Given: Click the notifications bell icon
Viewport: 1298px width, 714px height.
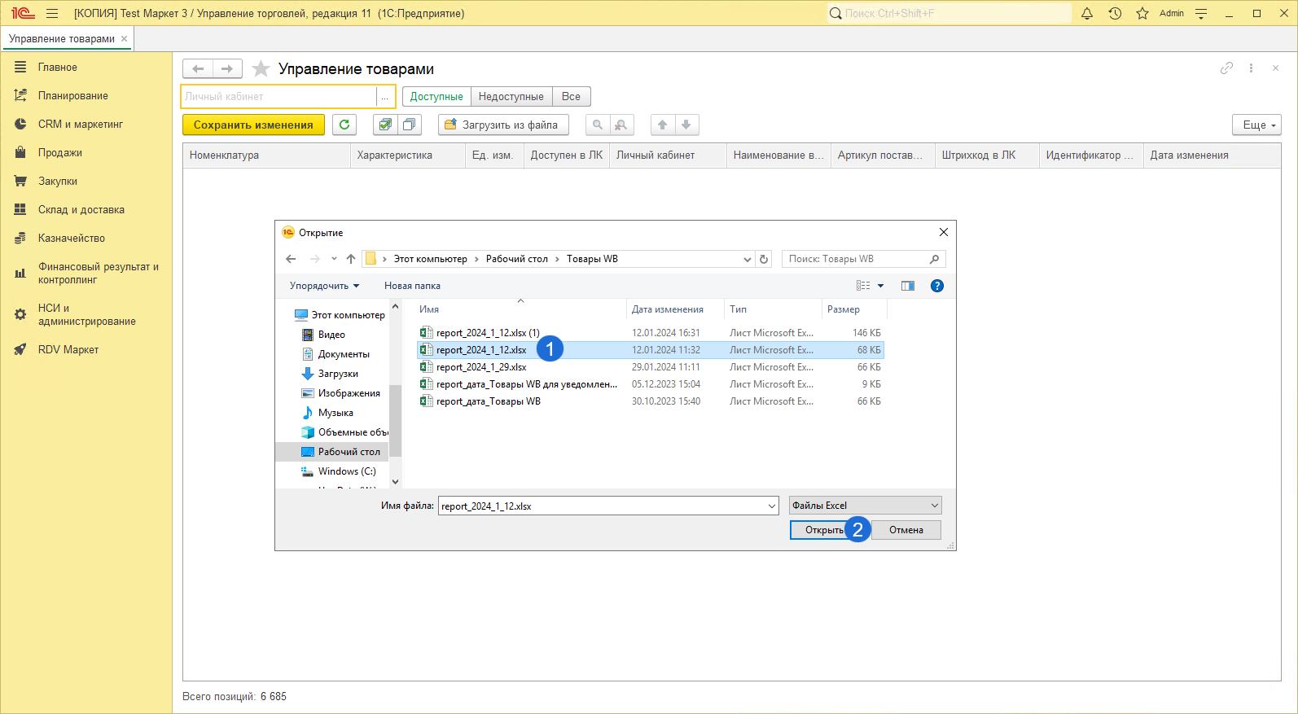Looking at the screenshot, I should (1086, 13).
